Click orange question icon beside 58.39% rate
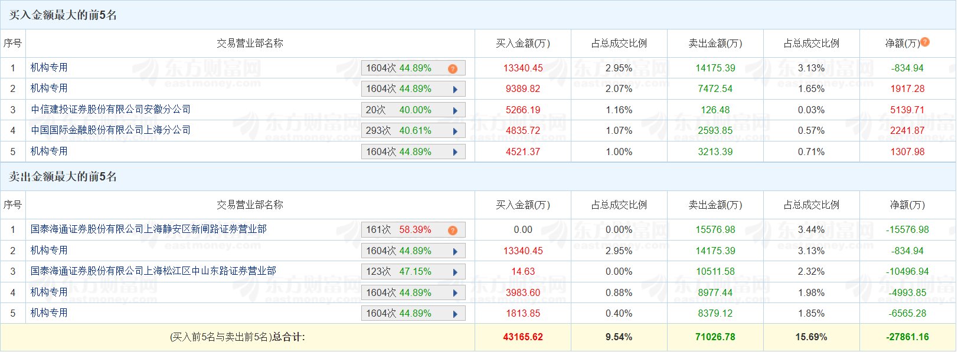 [x=453, y=231]
